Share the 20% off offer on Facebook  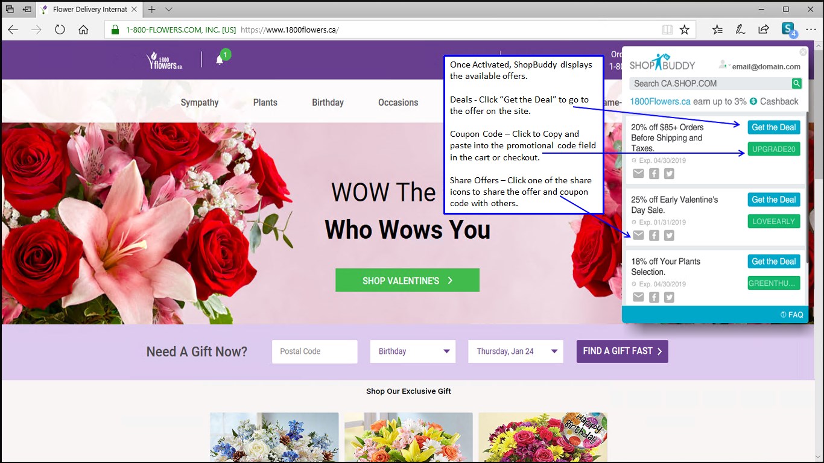coord(654,174)
